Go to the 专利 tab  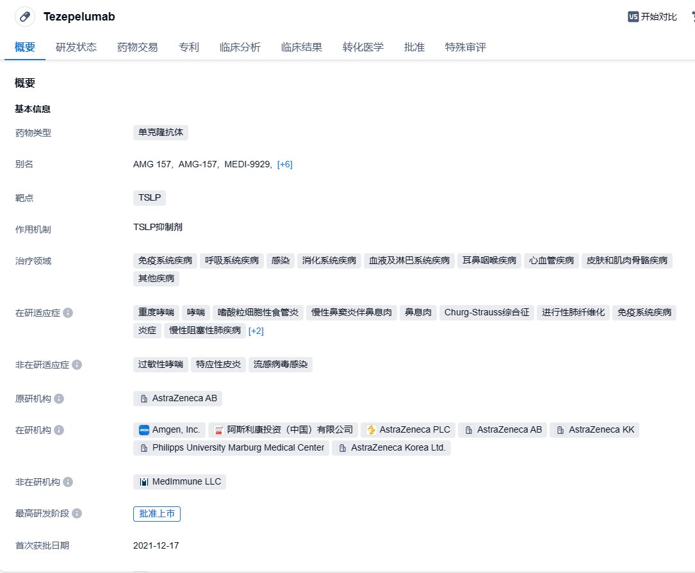[189, 47]
